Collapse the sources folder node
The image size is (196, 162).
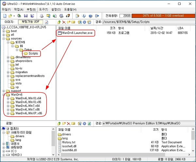coord(4,39)
